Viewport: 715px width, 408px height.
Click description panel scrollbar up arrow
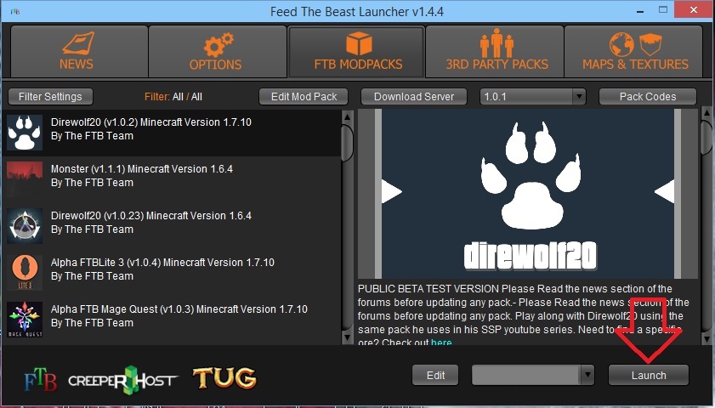[x=706, y=114]
